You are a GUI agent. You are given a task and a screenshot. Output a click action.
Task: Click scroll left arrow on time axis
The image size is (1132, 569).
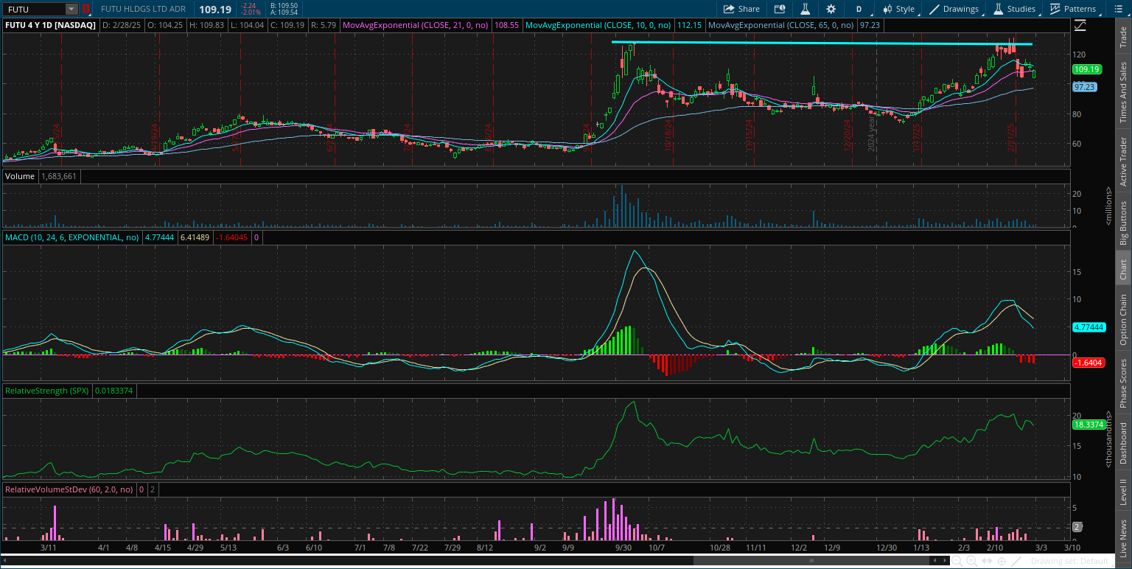(x=935, y=561)
